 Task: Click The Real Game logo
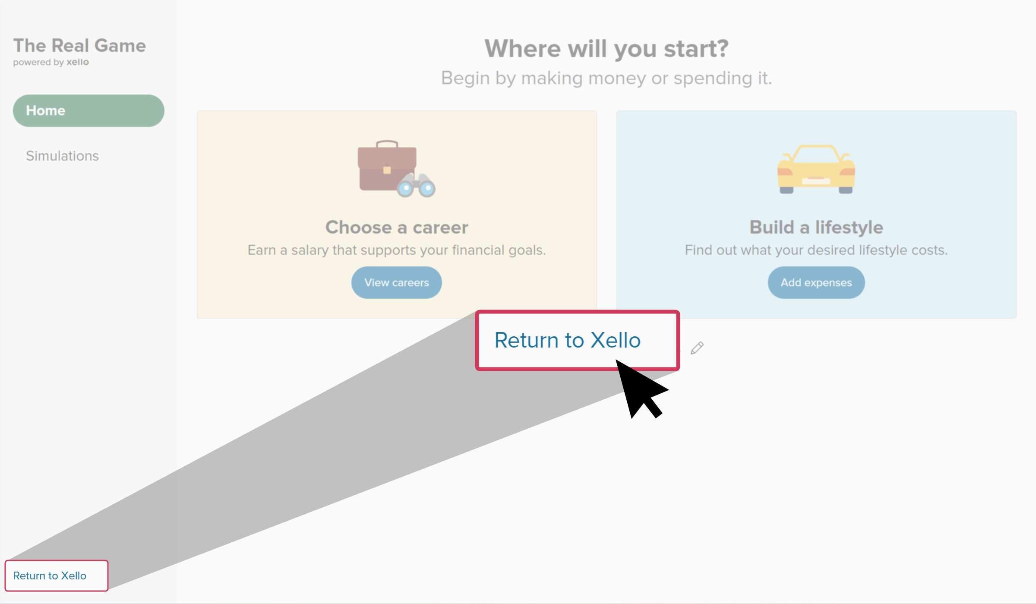point(79,46)
